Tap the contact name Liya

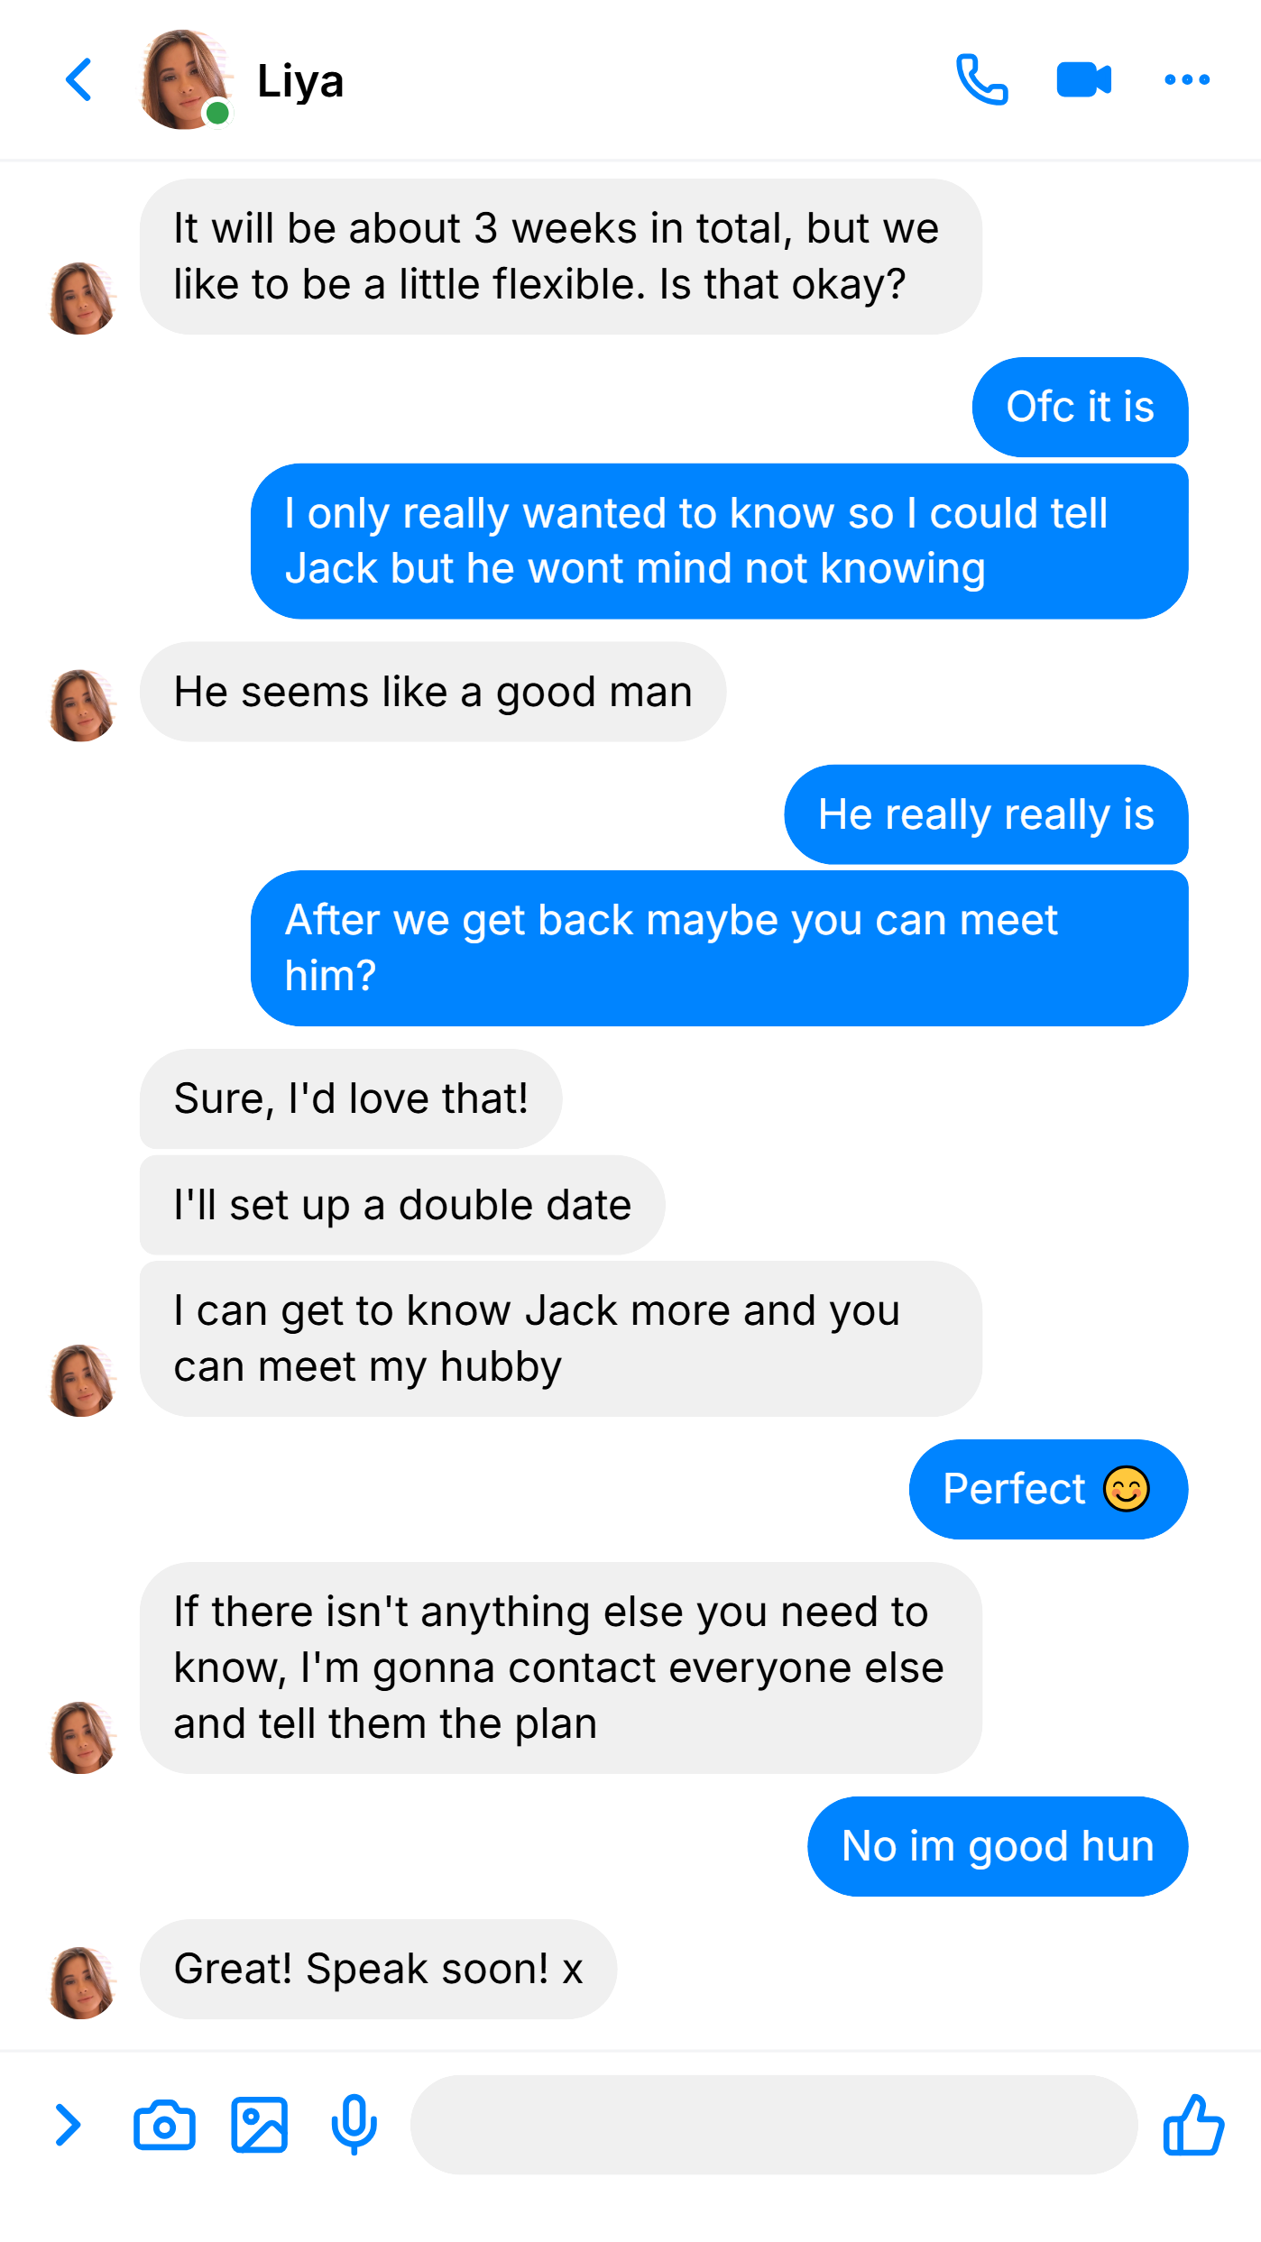(x=300, y=81)
